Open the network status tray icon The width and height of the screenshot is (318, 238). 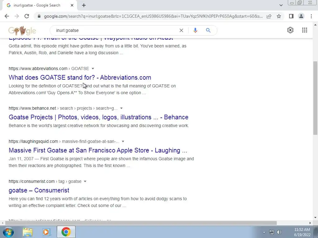coord(271,232)
